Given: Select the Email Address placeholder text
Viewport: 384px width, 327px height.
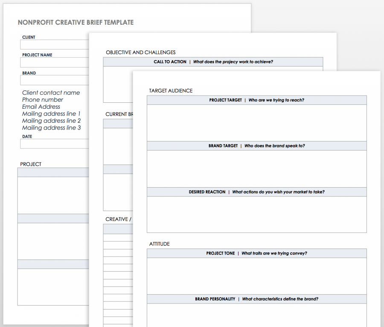Looking at the screenshot, I should pyautogui.click(x=41, y=107).
